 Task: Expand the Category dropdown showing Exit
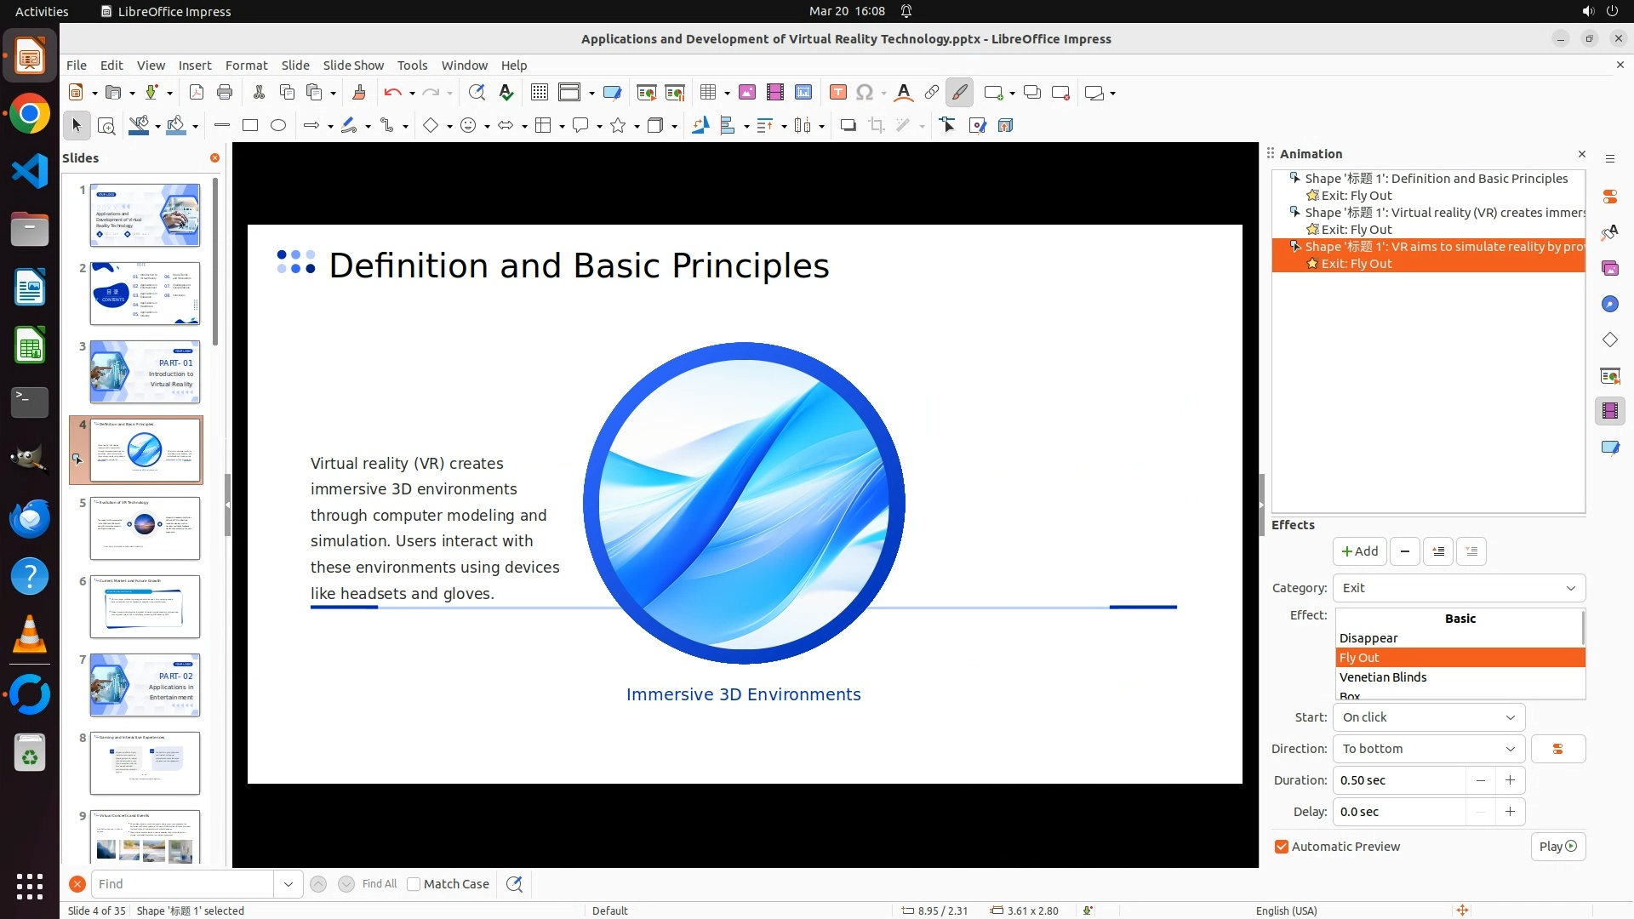pos(1459,588)
